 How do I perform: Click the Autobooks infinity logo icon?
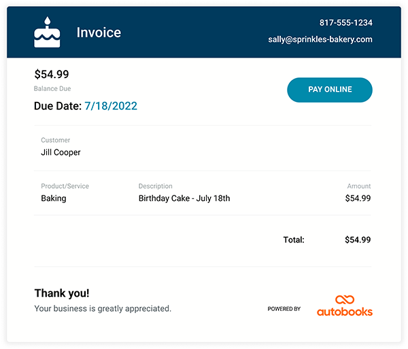345,299
